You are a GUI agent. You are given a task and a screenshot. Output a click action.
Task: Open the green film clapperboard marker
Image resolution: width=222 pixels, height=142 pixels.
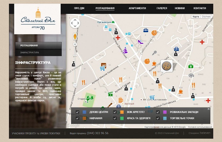pyautogui.click(x=110, y=94)
